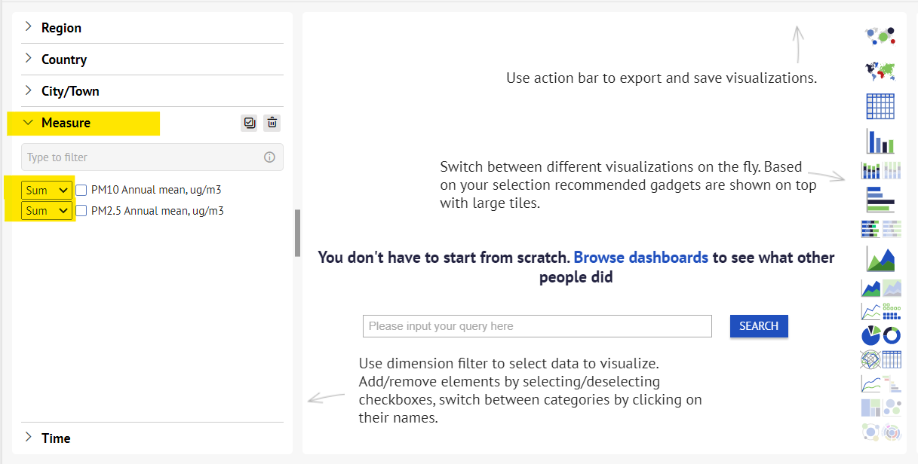Viewport: 918px width, 464px height.
Task: Select the faded sunburst chart icon
Action: coord(892,432)
